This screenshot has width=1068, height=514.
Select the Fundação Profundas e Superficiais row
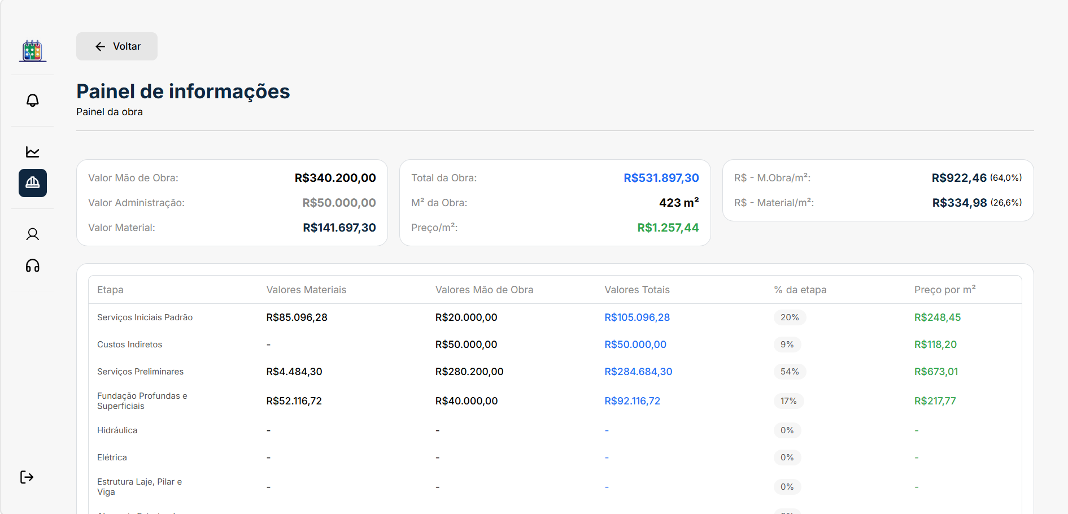pos(555,401)
